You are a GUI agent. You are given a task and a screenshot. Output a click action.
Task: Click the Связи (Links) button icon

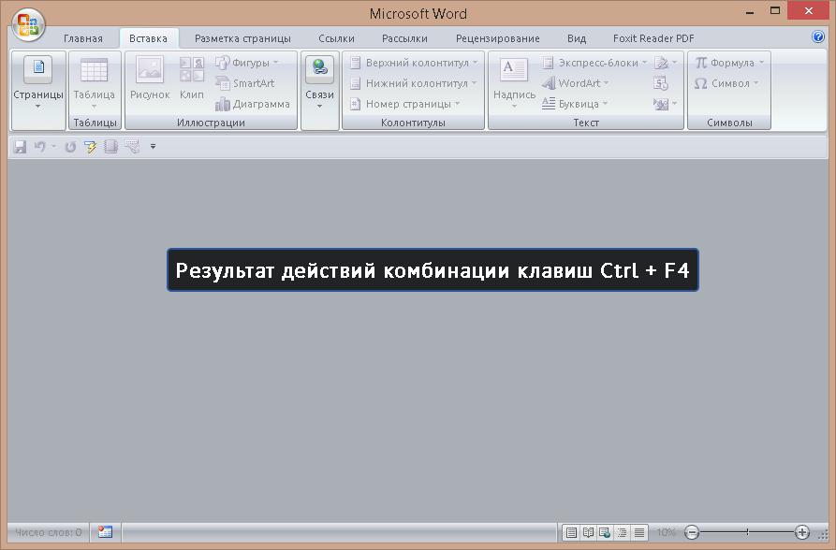[319, 69]
